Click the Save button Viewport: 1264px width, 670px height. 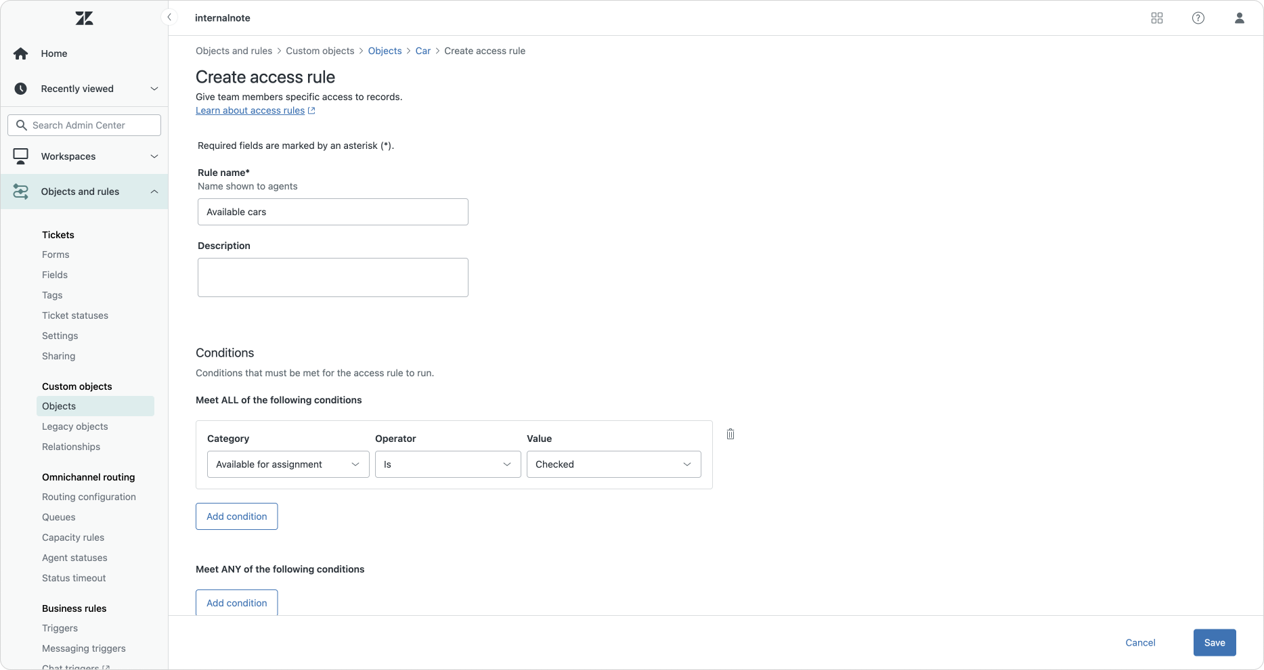(1214, 643)
